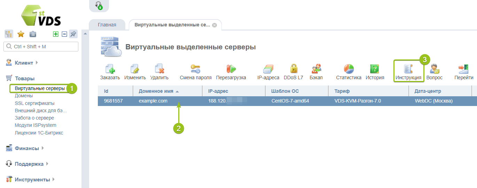Select the example.com server row
The height and width of the screenshot is (188, 477).
[x=287, y=101]
